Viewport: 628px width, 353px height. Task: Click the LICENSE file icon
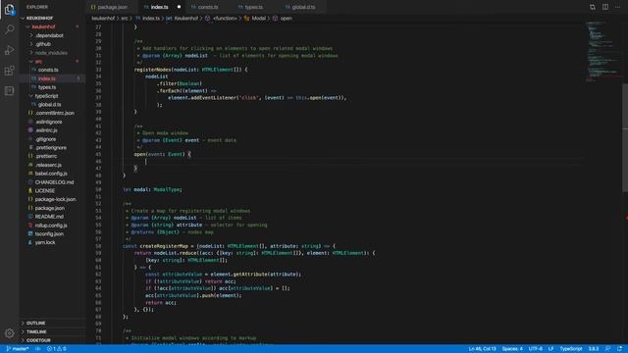pos(30,191)
